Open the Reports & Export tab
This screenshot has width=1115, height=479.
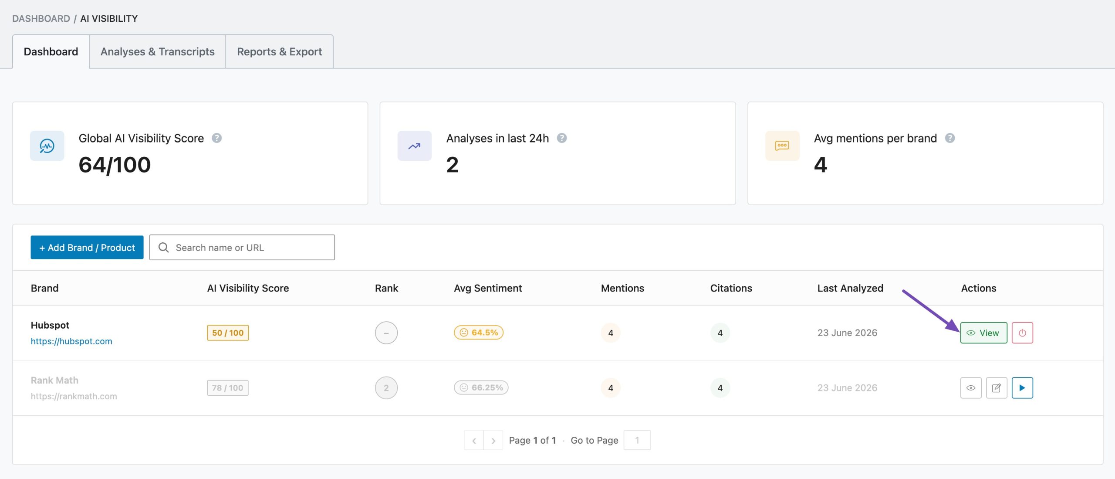[x=280, y=51]
